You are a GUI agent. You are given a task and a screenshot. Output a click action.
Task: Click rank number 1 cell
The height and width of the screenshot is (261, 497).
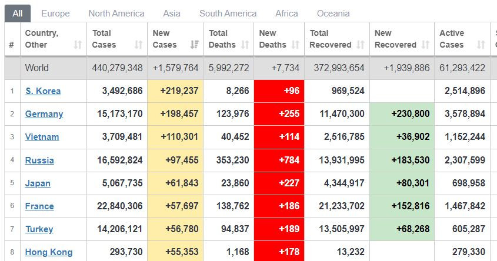12,91
